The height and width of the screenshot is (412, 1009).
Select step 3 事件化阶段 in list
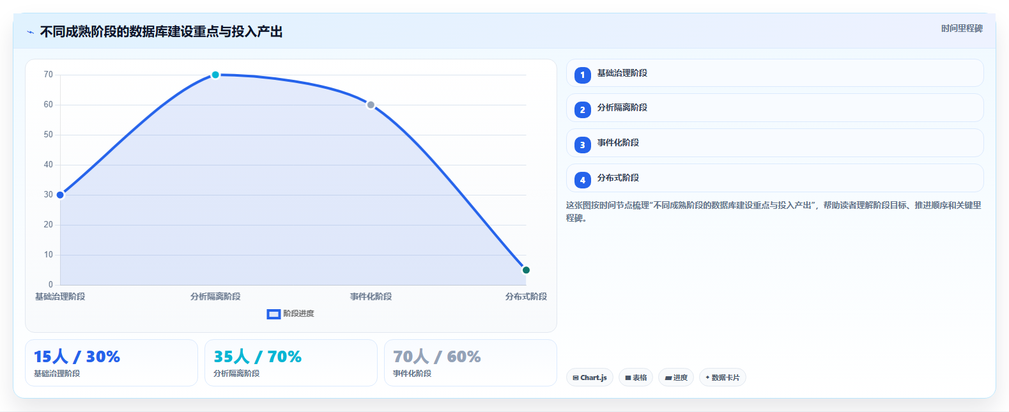[774, 143]
